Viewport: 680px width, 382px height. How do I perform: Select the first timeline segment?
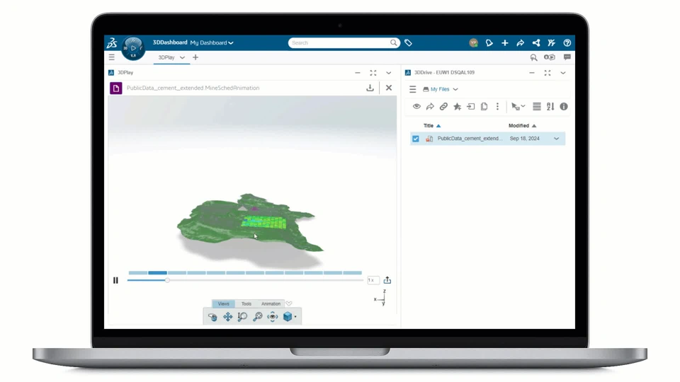click(138, 273)
